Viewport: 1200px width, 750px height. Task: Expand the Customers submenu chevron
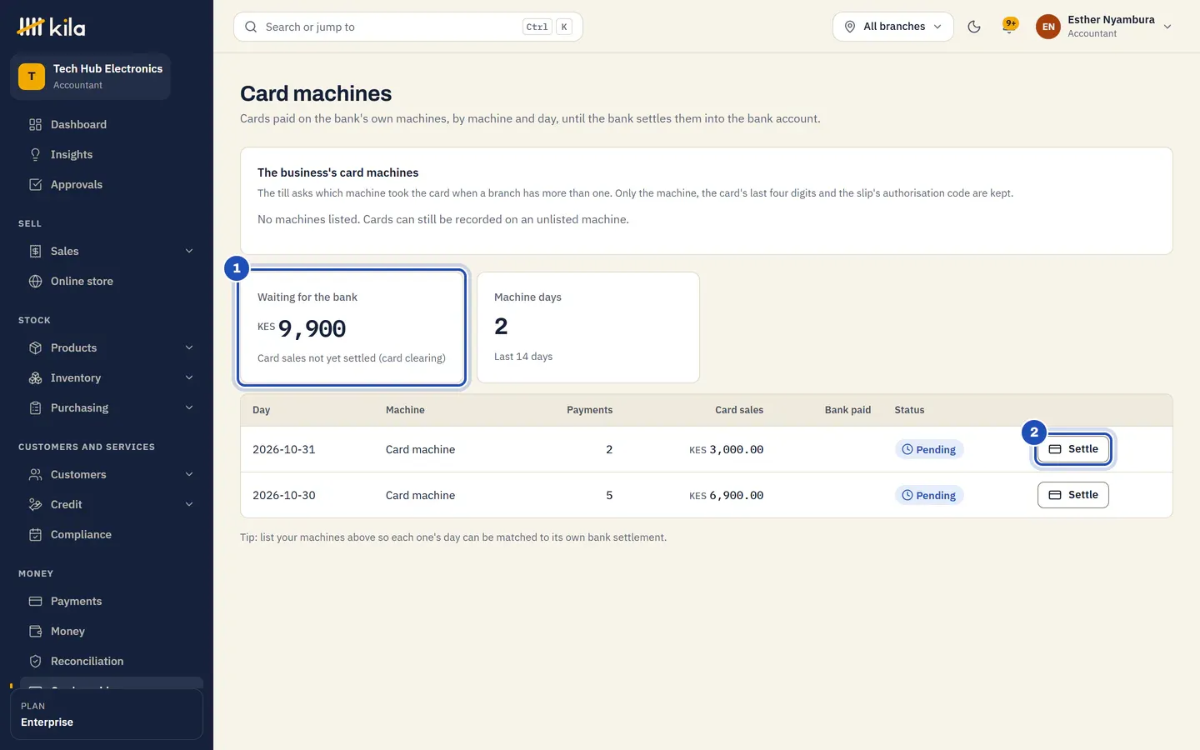[x=189, y=474]
